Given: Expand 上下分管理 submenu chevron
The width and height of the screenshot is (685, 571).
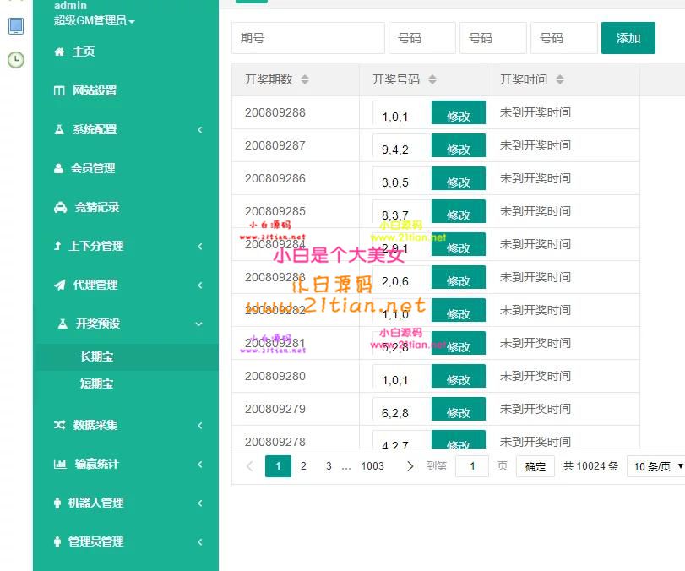Looking at the screenshot, I should click(x=199, y=247).
